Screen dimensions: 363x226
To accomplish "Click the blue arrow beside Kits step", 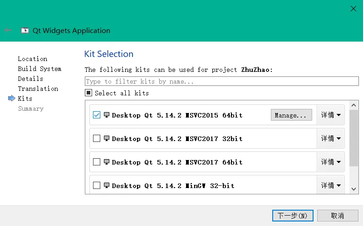I will (12, 99).
